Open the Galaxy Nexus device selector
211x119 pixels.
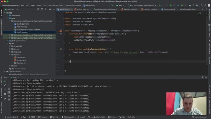click(x=142, y=5)
